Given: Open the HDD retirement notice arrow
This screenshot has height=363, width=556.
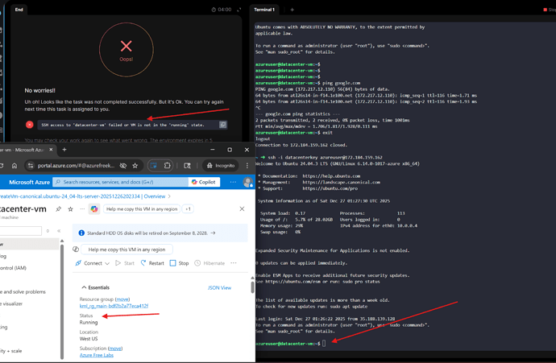Looking at the screenshot, I should 213,233.
